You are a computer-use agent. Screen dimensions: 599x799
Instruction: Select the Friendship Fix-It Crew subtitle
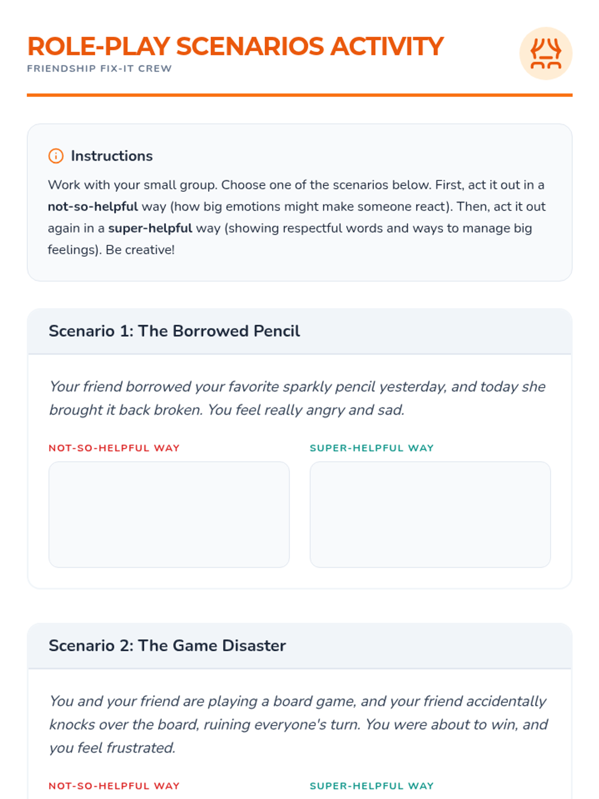tap(99, 68)
